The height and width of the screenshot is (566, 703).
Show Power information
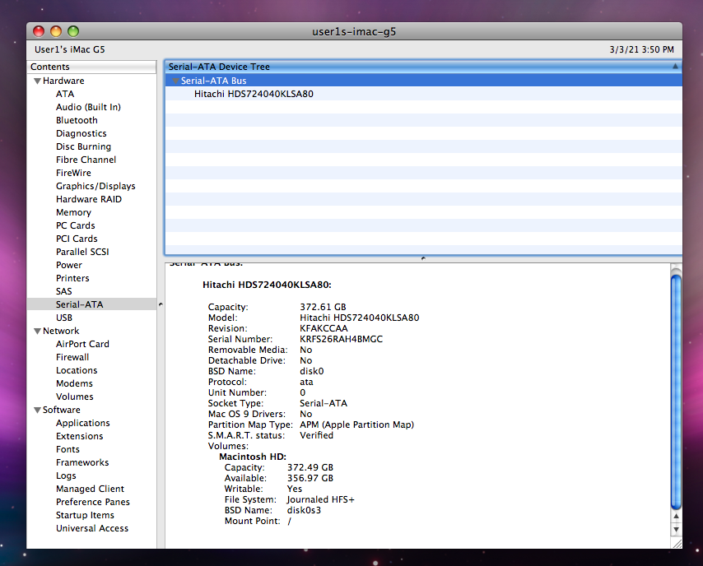point(69,265)
